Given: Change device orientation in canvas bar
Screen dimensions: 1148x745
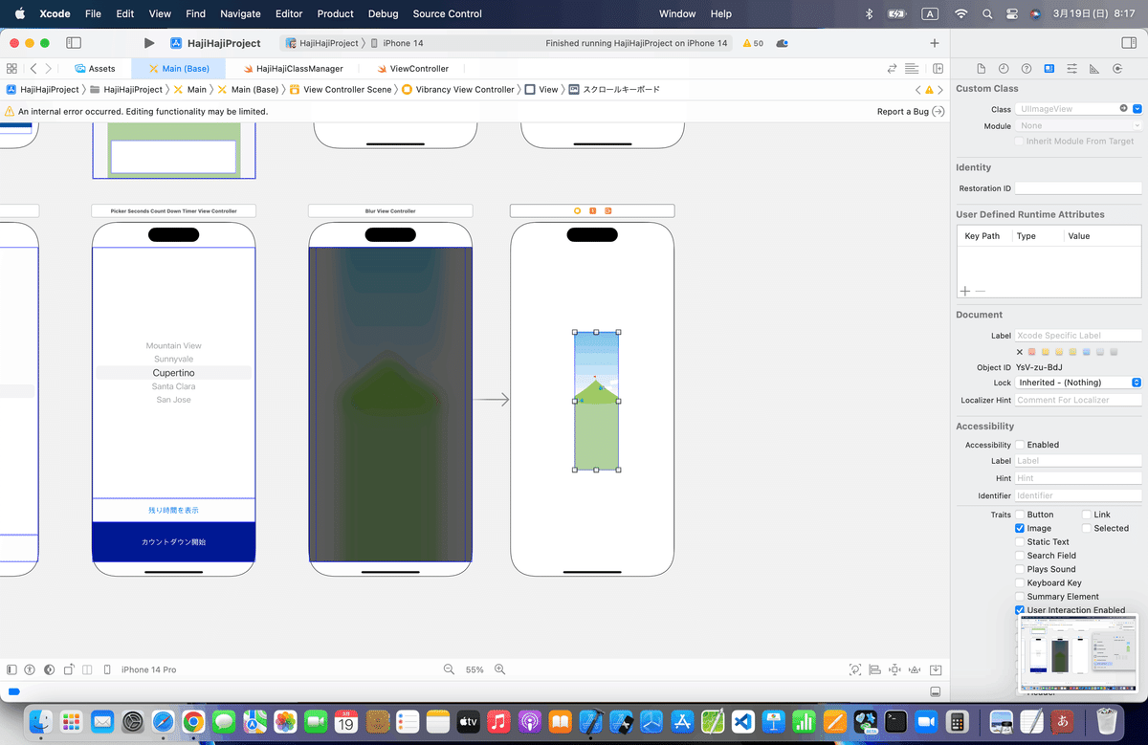Looking at the screenshot, I should click(68, 669).
